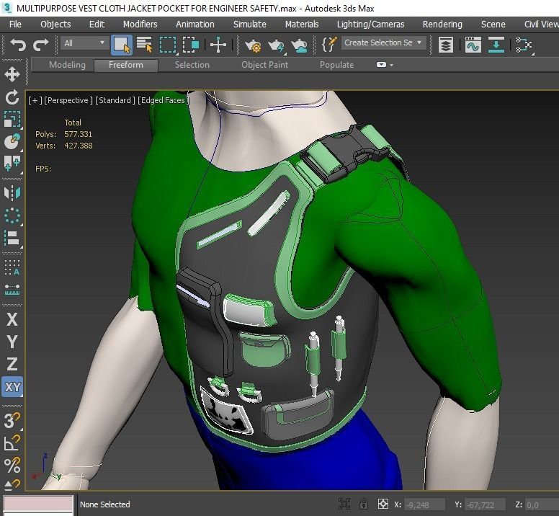The width and height of the screenshot is (559, 516).
Task: Open the Simulate menu
Action: click(249, 25)
